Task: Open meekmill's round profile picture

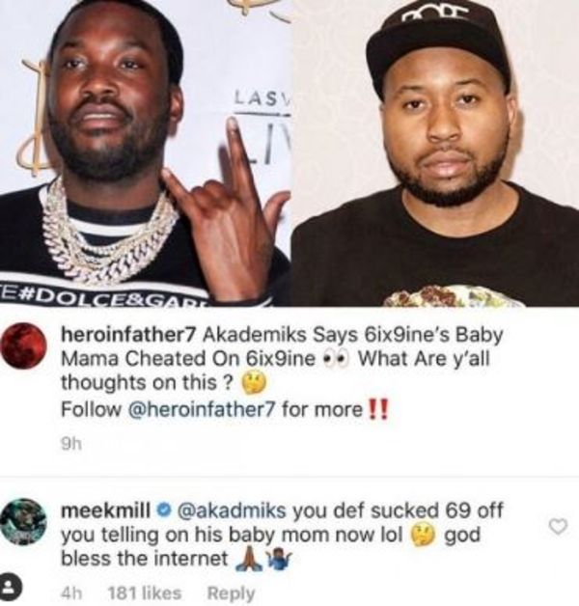Action: (23, 522)
